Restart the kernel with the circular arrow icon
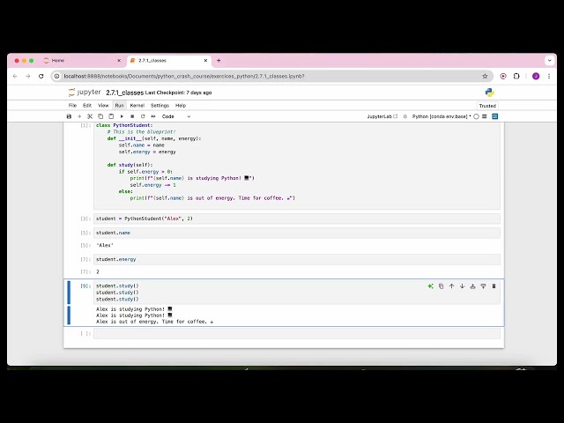The height and width of the screenshot is (423, 564). click(x=143, y=116)
